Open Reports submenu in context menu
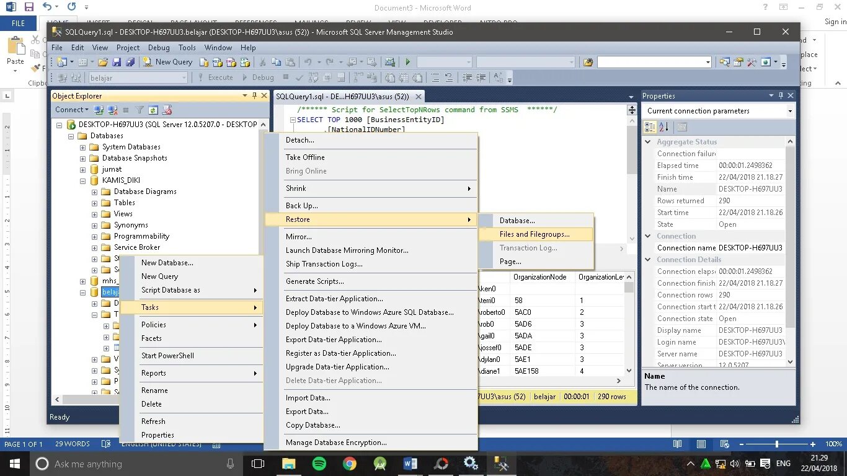Viewport: 847px width, 476px height. 192,373
